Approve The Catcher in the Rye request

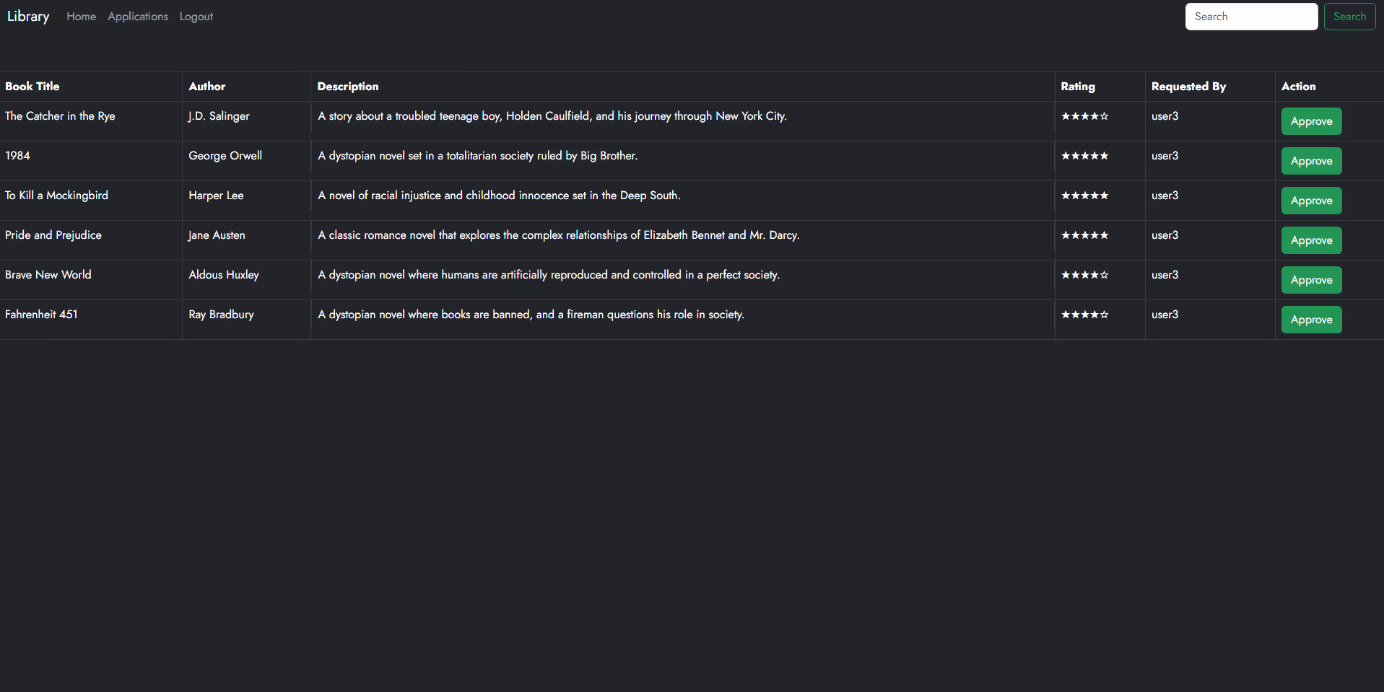(1310, 121)
